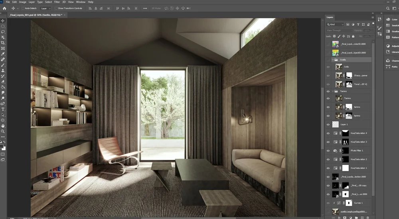Toggle visibility of Curves 1 layer
Image resolution: width=399 pixels, height=219 pixels.
328,203
